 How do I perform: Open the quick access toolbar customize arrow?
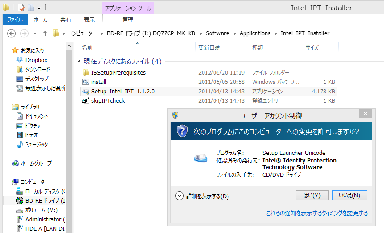point(39,8)
